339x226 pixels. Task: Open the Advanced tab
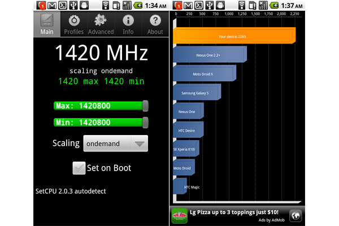(101, 24)
